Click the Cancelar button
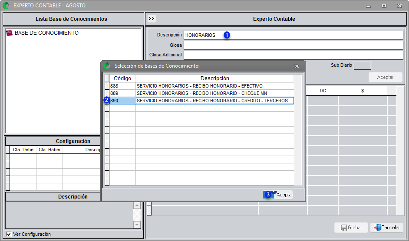 click(387, 228)
